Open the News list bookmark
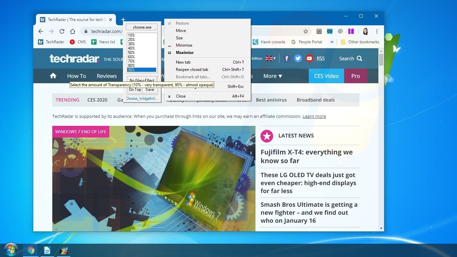The image size is (457, 257). coord(103,42)
